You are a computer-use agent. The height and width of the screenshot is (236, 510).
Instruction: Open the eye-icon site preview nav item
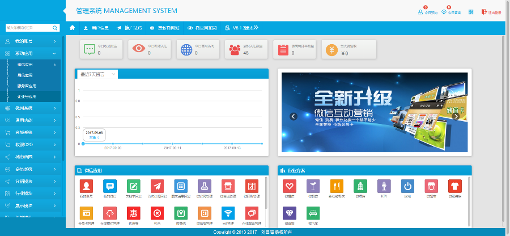click(202, 28)
